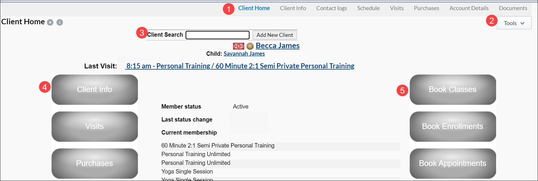Click the Book Appointments button
The height and width of the screenshot is (181, 538).
click(x=452, y=163)
